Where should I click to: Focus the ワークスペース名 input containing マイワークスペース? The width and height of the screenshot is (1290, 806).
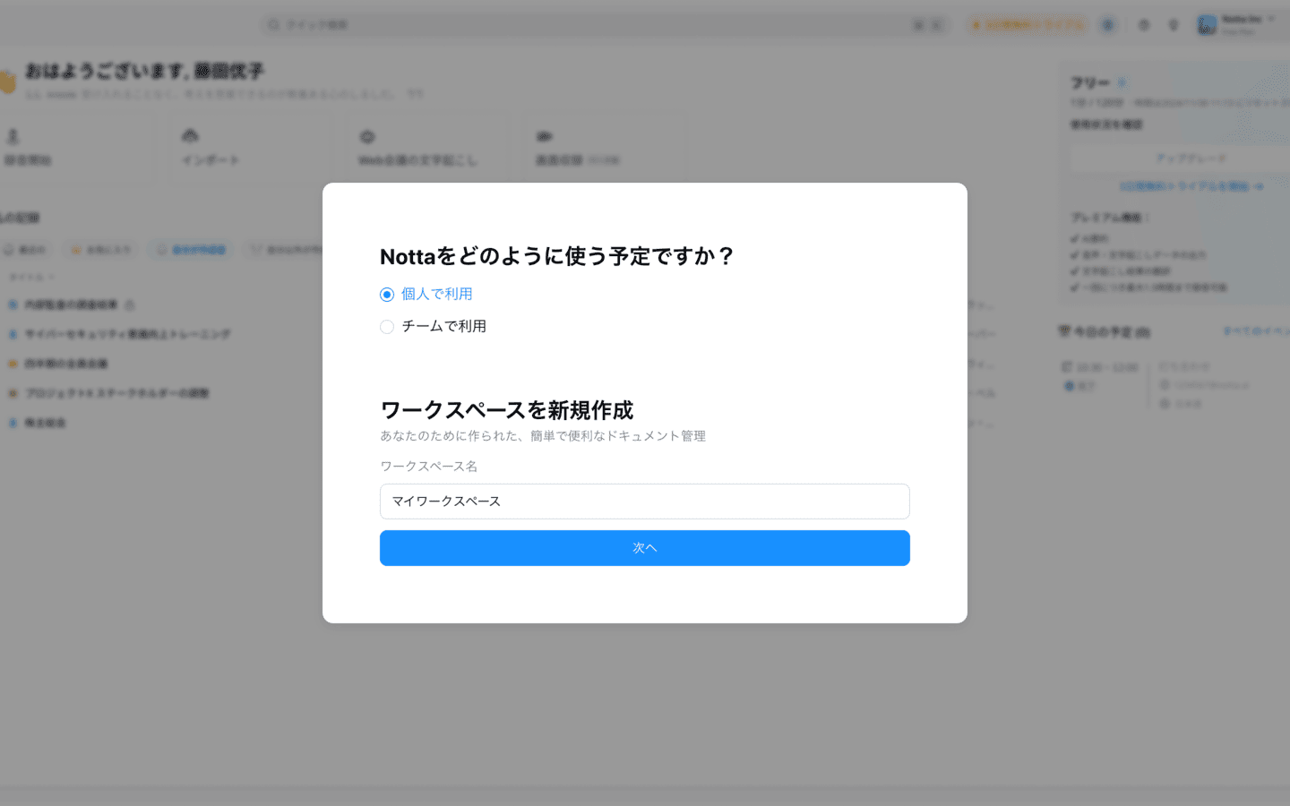pos(645,502)
